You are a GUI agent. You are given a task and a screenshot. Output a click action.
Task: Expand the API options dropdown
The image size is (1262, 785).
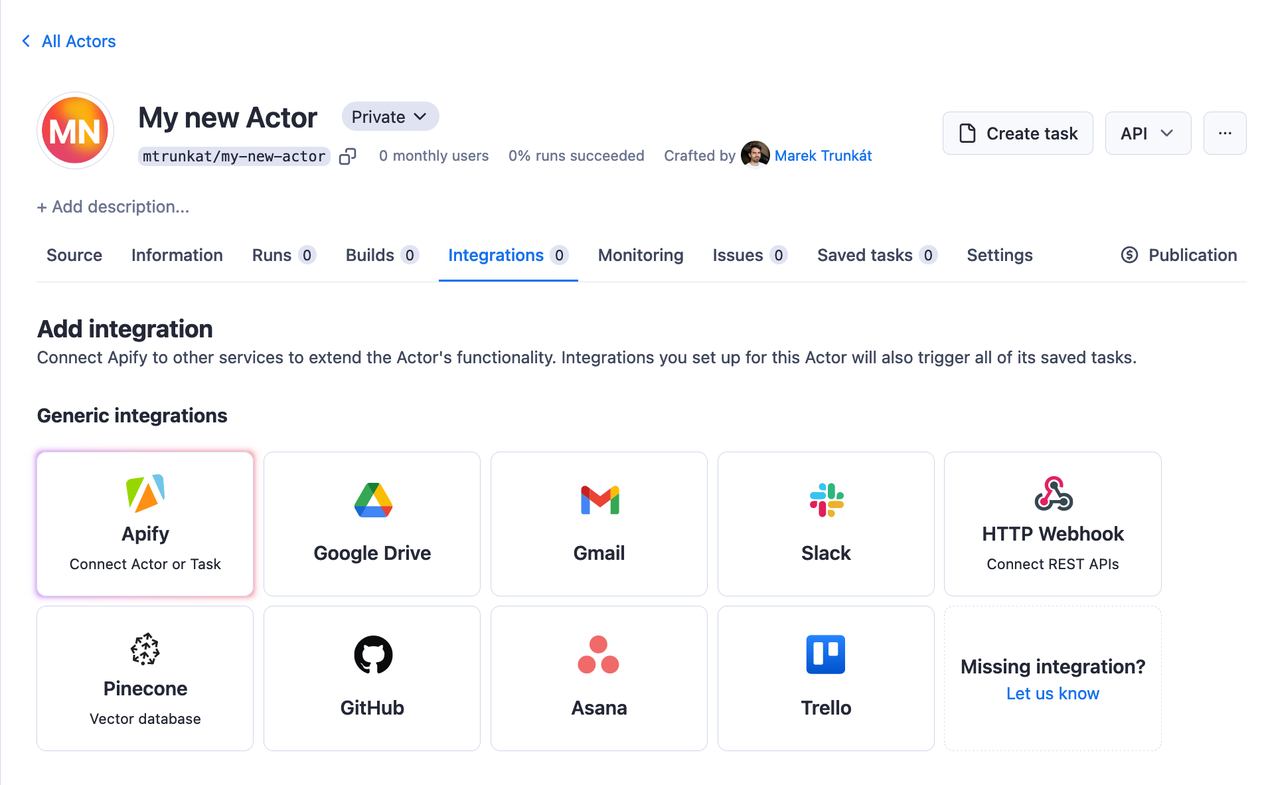(1148, 133)
